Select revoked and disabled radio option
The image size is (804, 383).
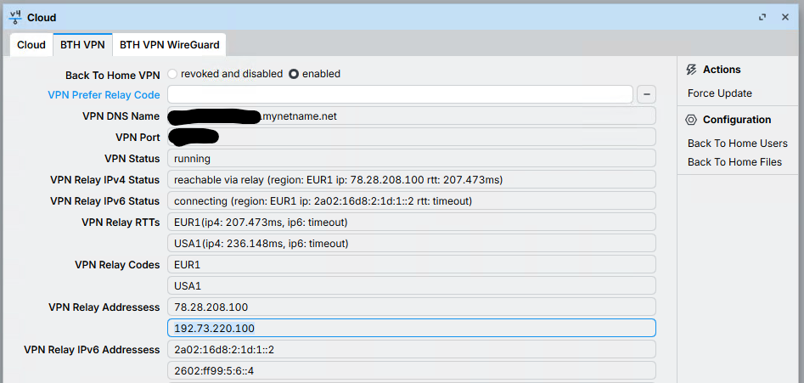(172, 74)
